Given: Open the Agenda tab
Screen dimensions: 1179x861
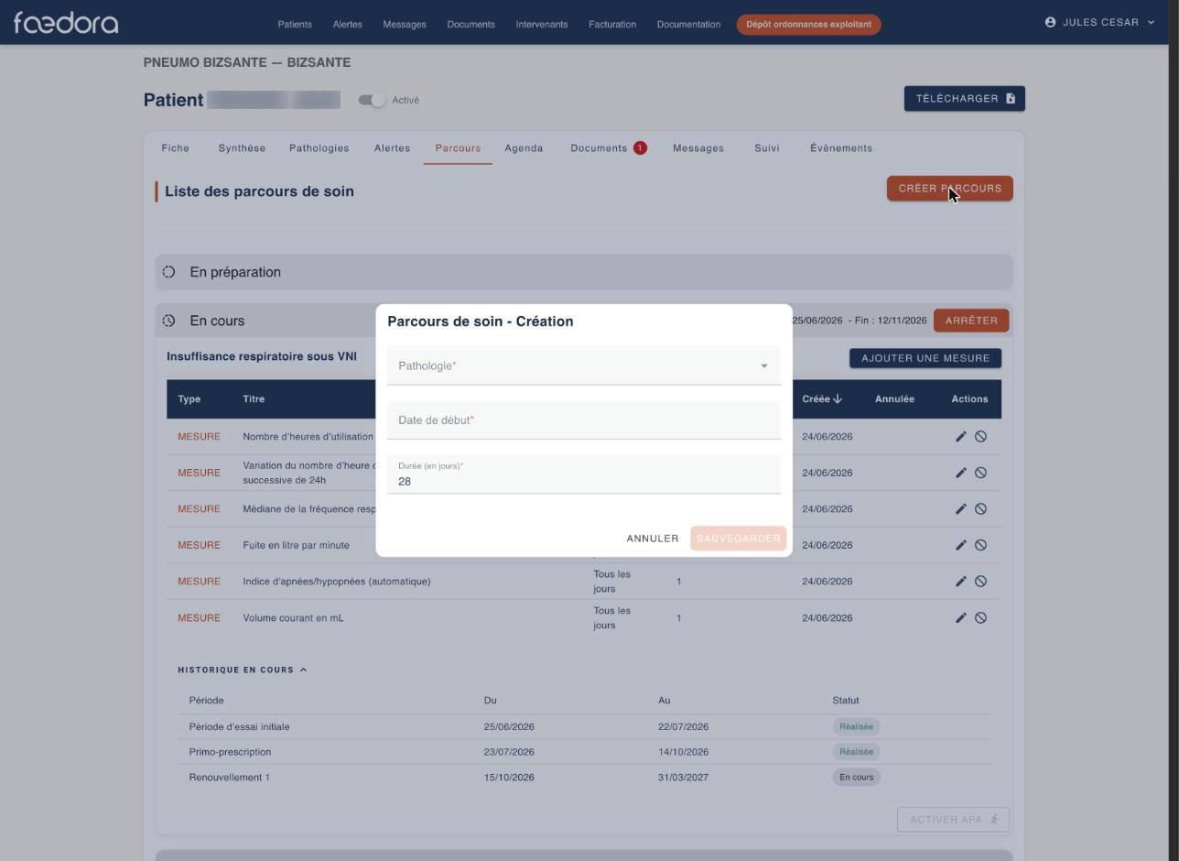Looking at the screenshot, I should click(524, 147).
